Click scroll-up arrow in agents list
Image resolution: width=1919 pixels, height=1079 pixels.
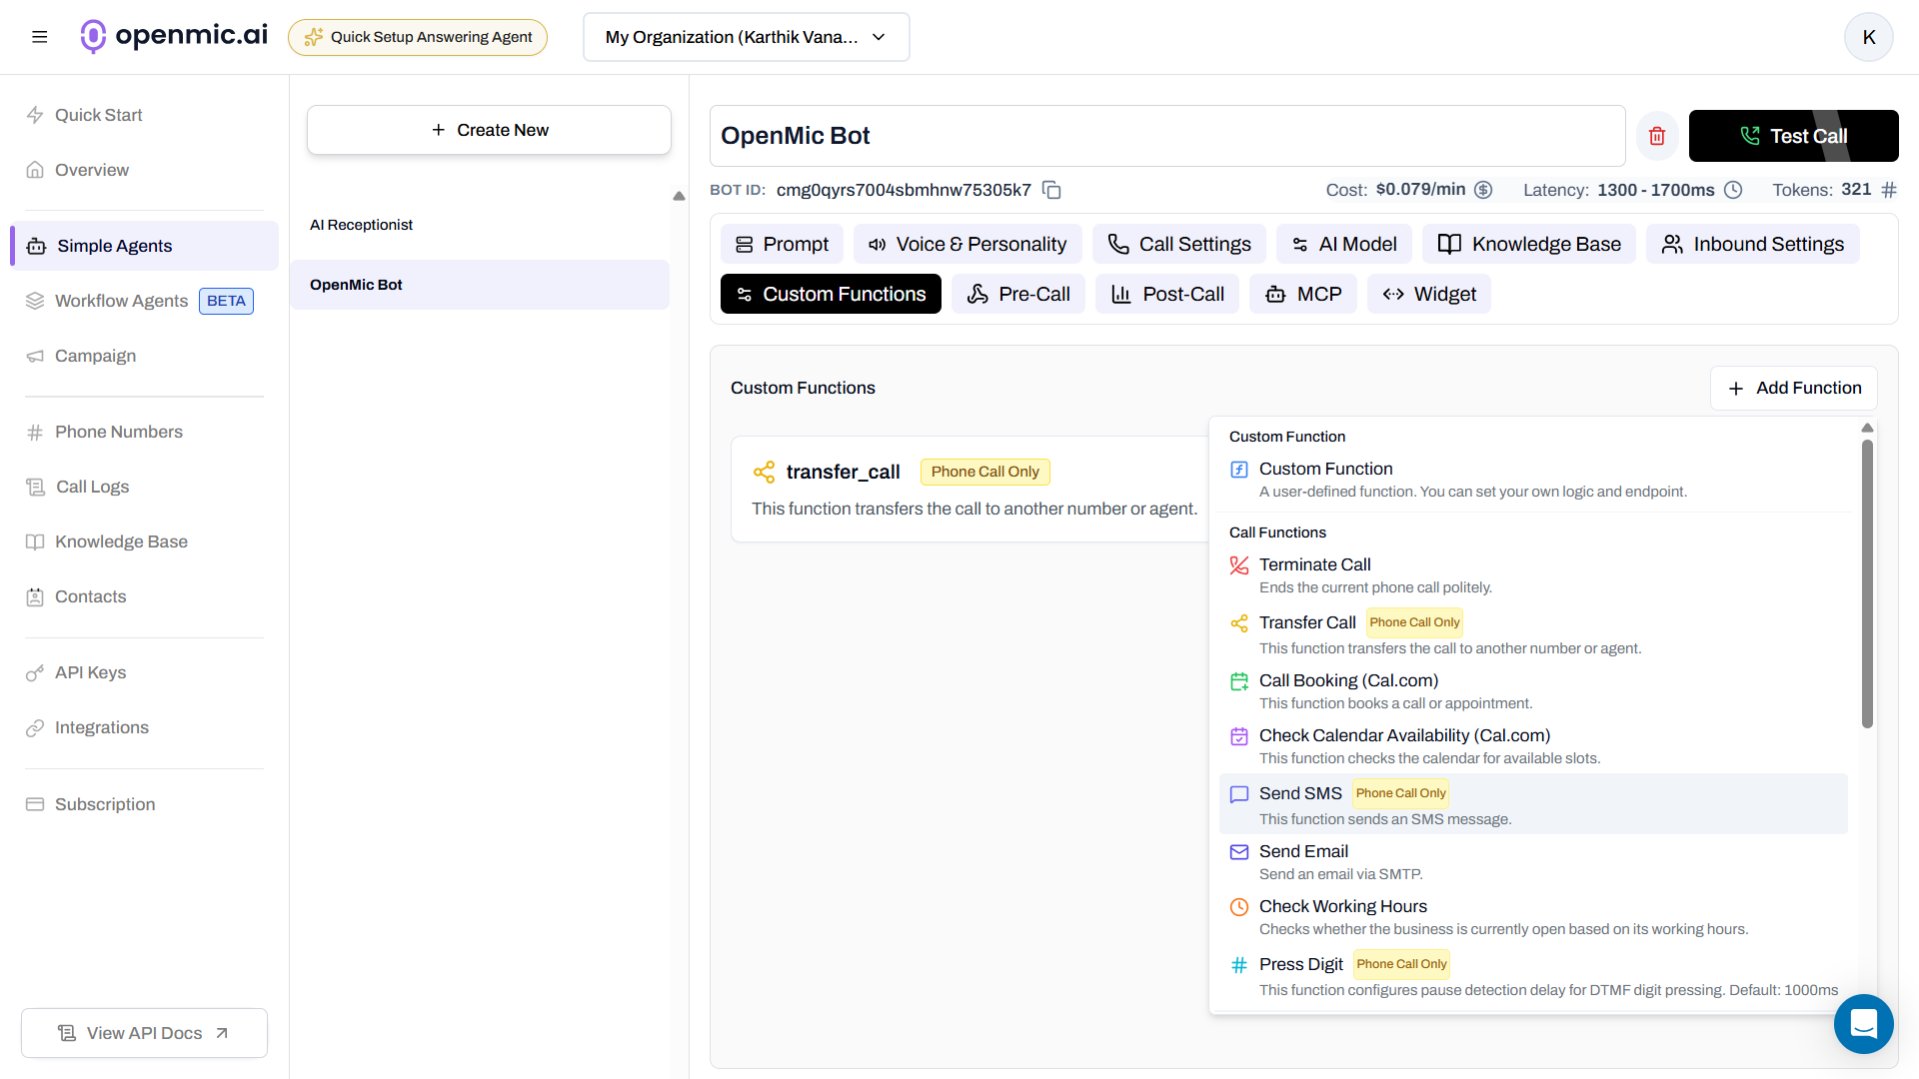click(x=679, y=196)
